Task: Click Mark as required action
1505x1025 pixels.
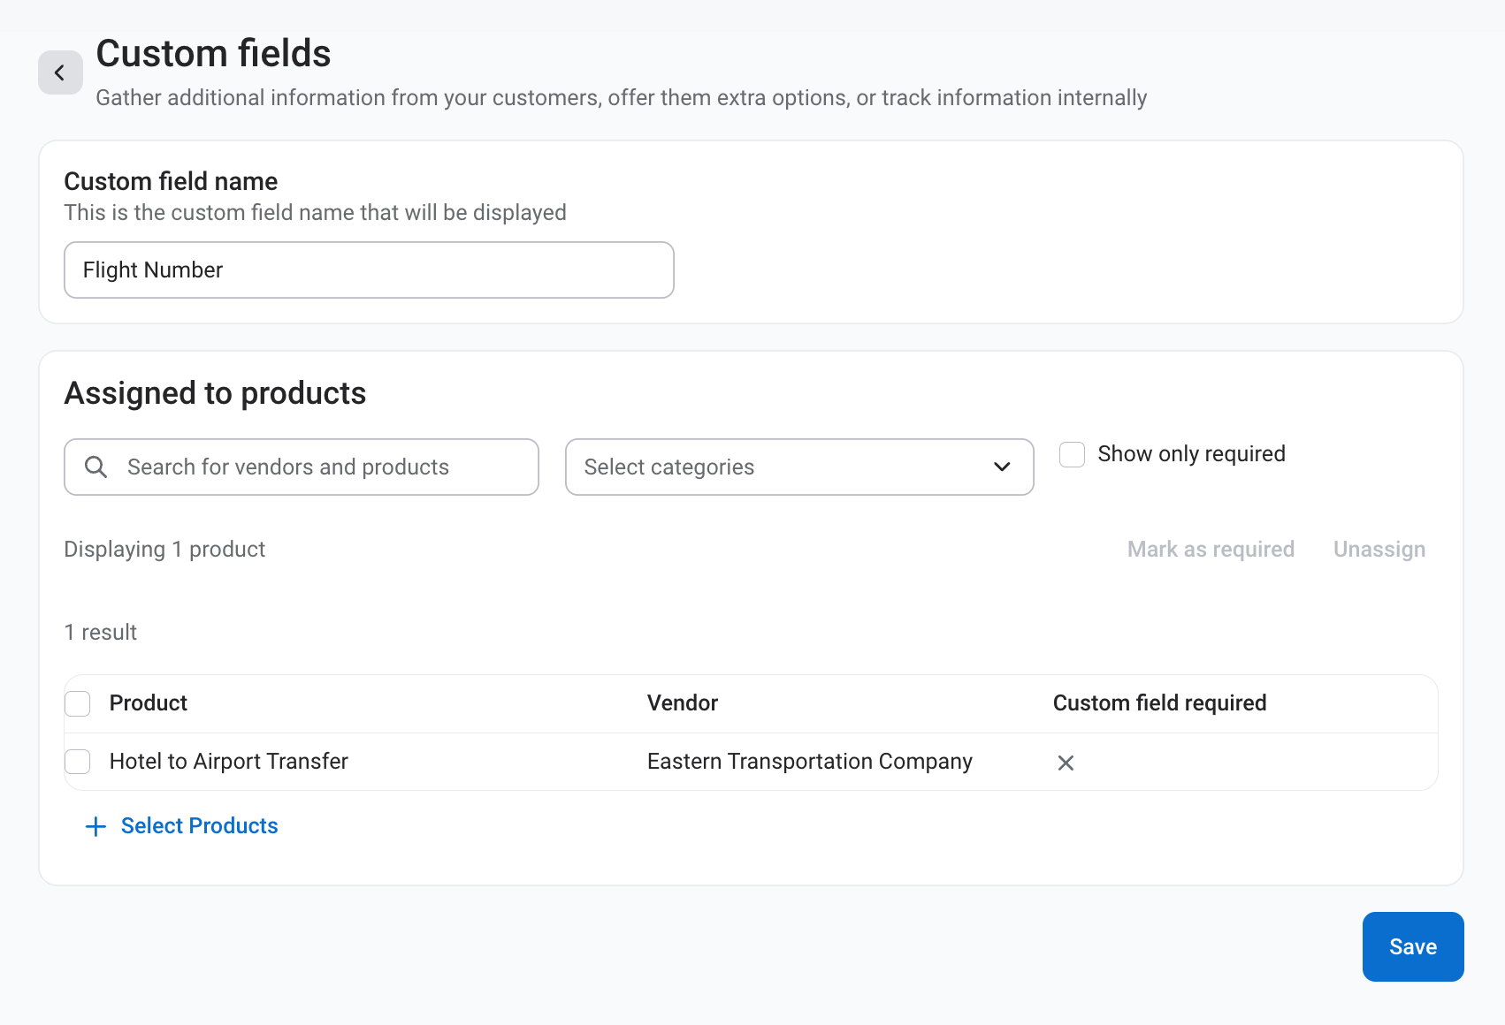Action: (x=1211, y=549)
